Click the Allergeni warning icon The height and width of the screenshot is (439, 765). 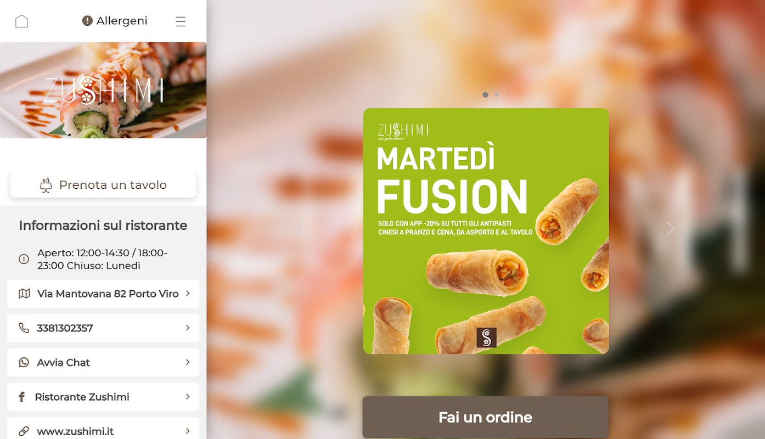click(87, 21)
